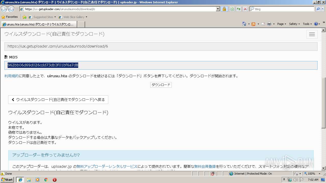Click the back to ウイルスダウンロード page button
The width and height of the screenshot is (326, 183).
tap(58, 100)
